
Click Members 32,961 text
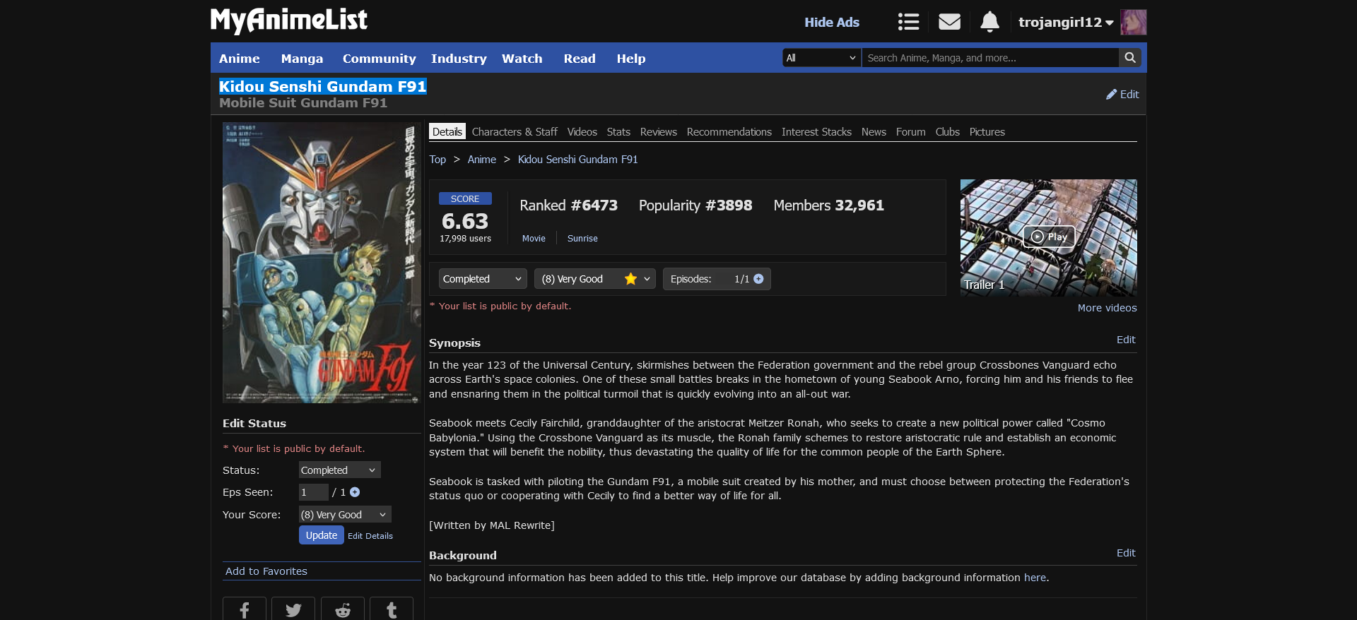[x=828, y=205]
